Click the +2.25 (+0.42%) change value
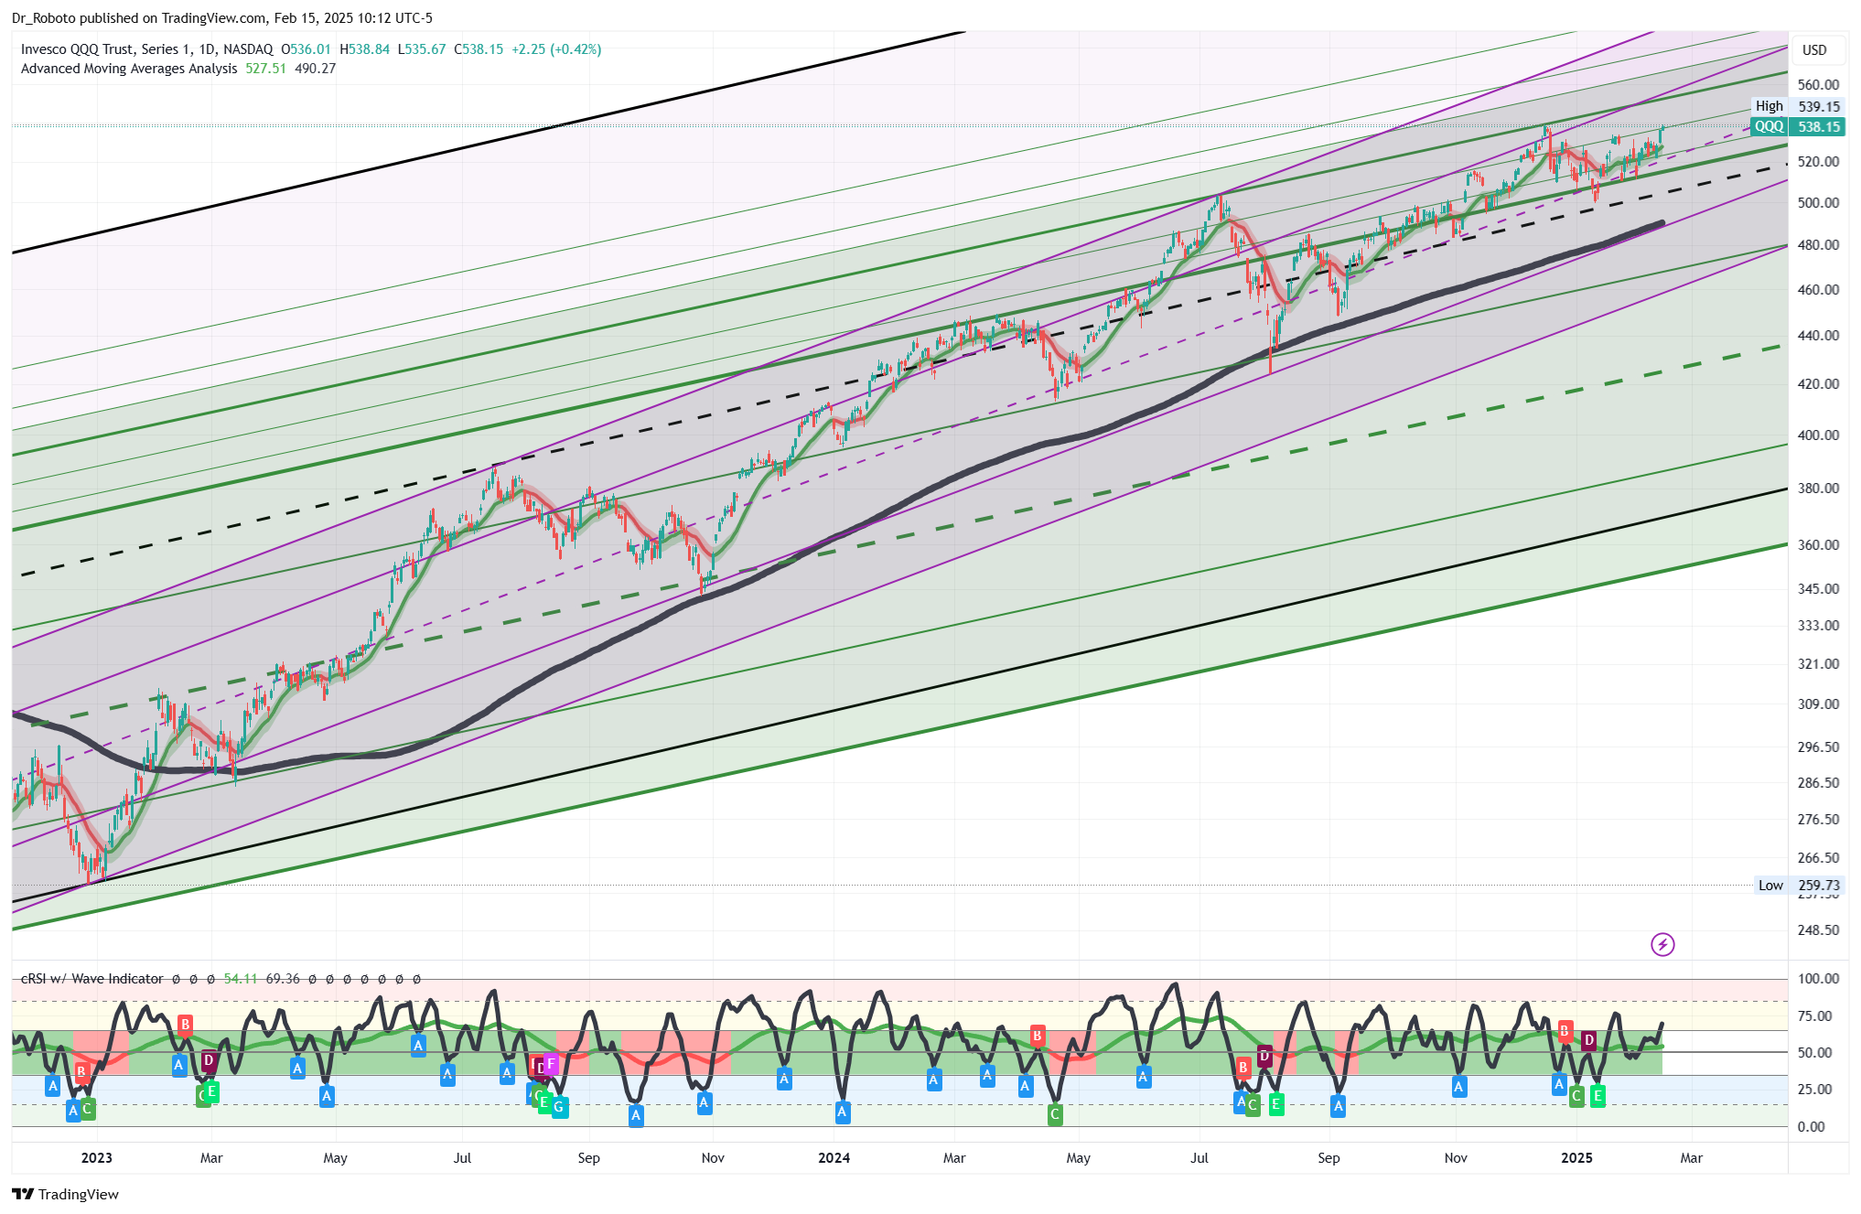The image size is (1861, 1214). [x=556, y=49]
